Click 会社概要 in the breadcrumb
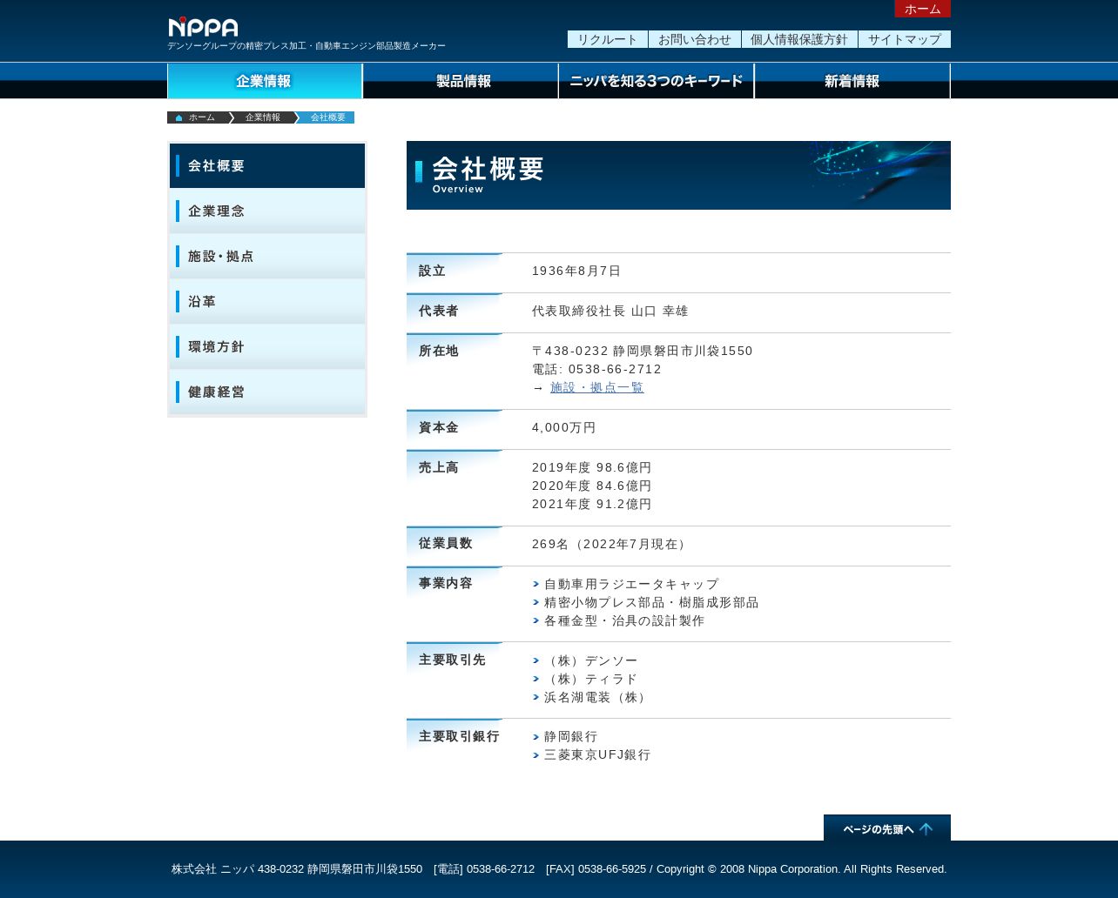 327,117
